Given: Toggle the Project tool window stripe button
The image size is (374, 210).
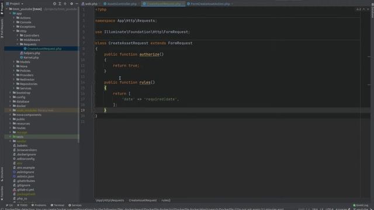Looking at the screenshot, I should (x=2, y=9).
